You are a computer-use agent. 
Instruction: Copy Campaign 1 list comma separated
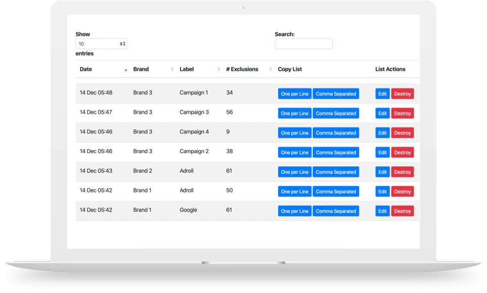[336, 94]
